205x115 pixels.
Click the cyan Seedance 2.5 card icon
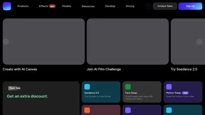87,87
